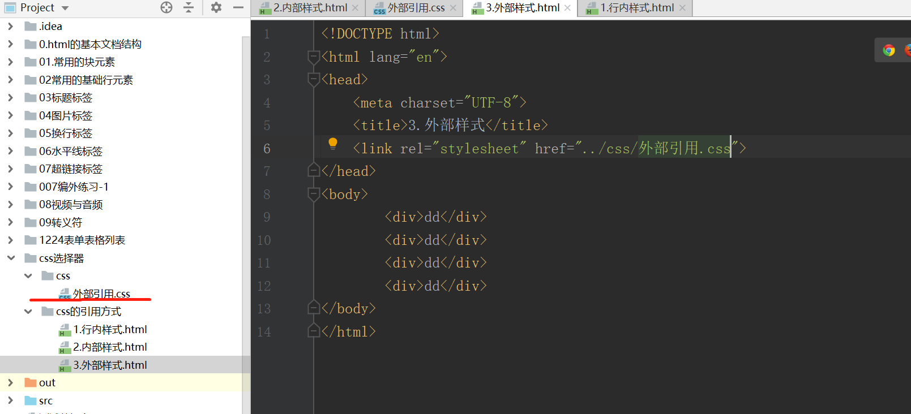The image size is (911, 414).
Task: Open page preview in Chrome browser
Action: [x=889, y=50]
